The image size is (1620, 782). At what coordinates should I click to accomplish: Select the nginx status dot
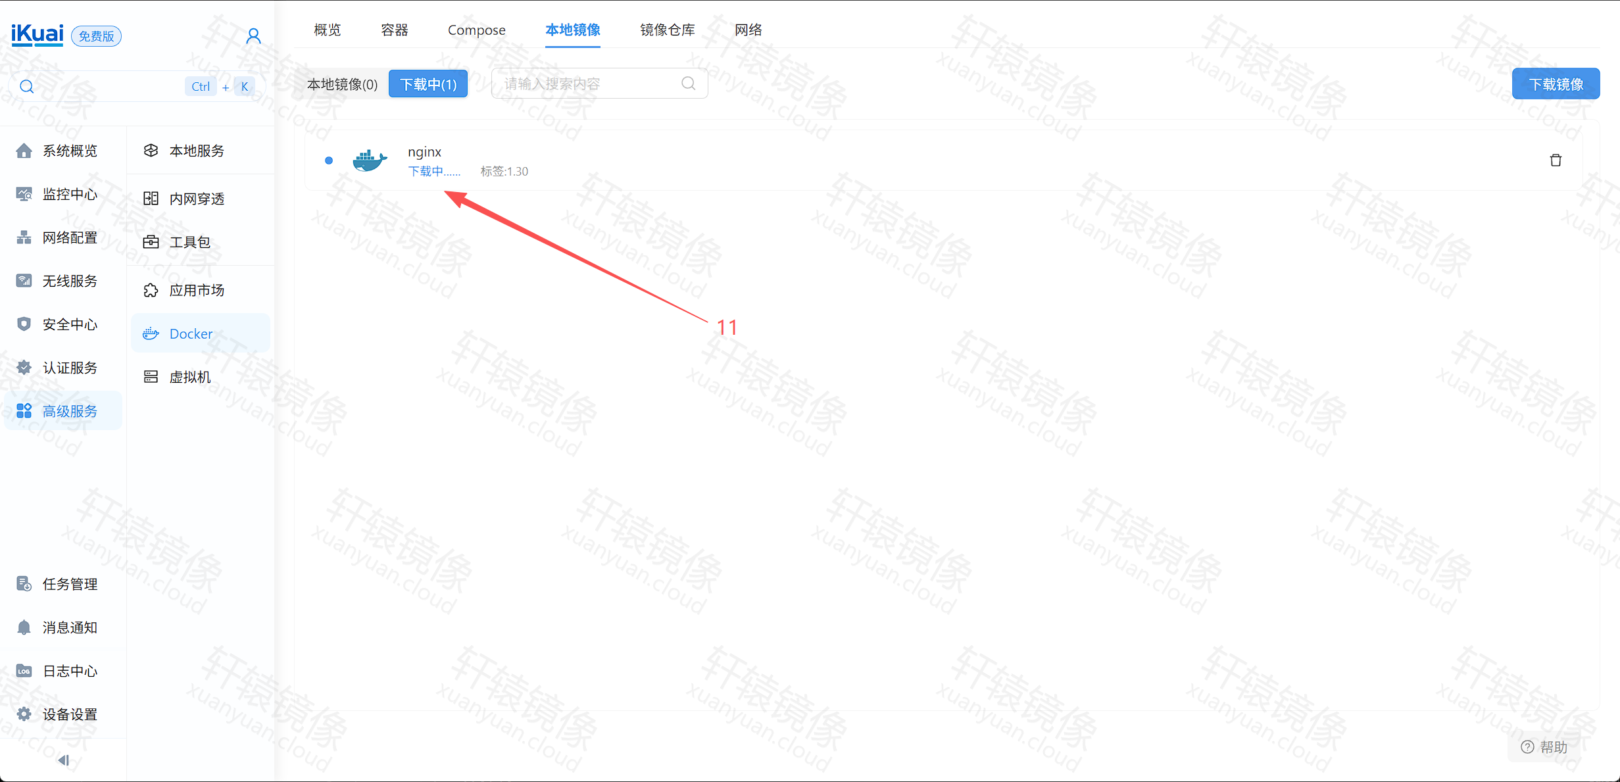(x=329, y=160)
